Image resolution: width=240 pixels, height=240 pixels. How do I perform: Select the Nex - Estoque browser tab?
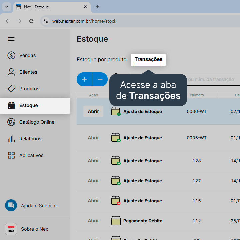pos(52,7)
